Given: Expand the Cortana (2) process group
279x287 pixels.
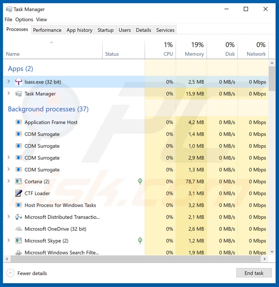Looking at the screenshot, I should point(8,181).
